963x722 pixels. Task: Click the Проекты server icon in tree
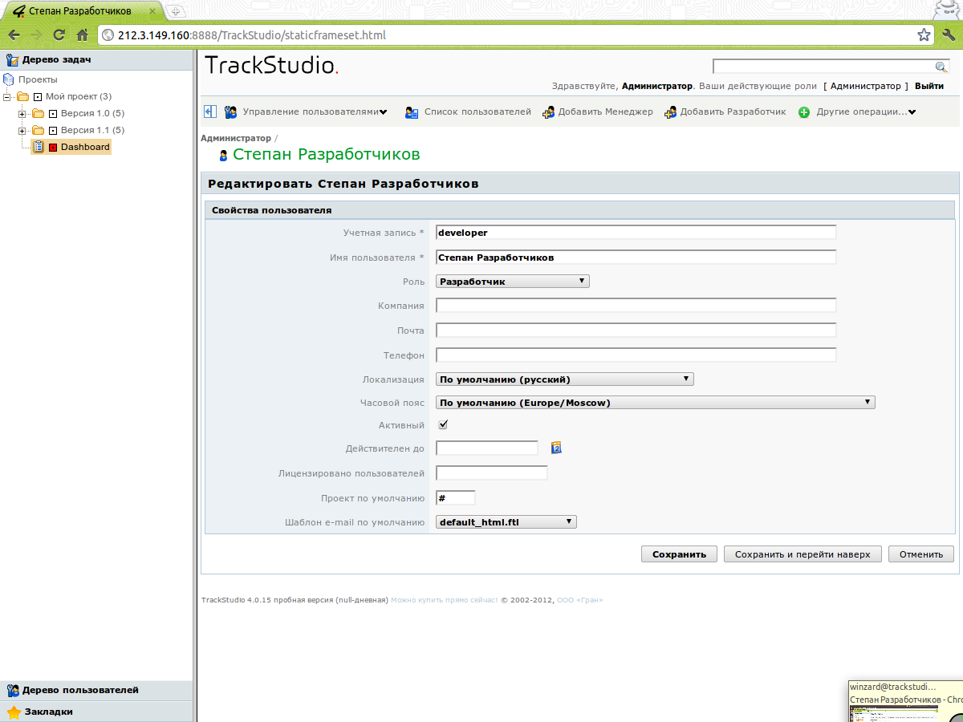point(9,79)
